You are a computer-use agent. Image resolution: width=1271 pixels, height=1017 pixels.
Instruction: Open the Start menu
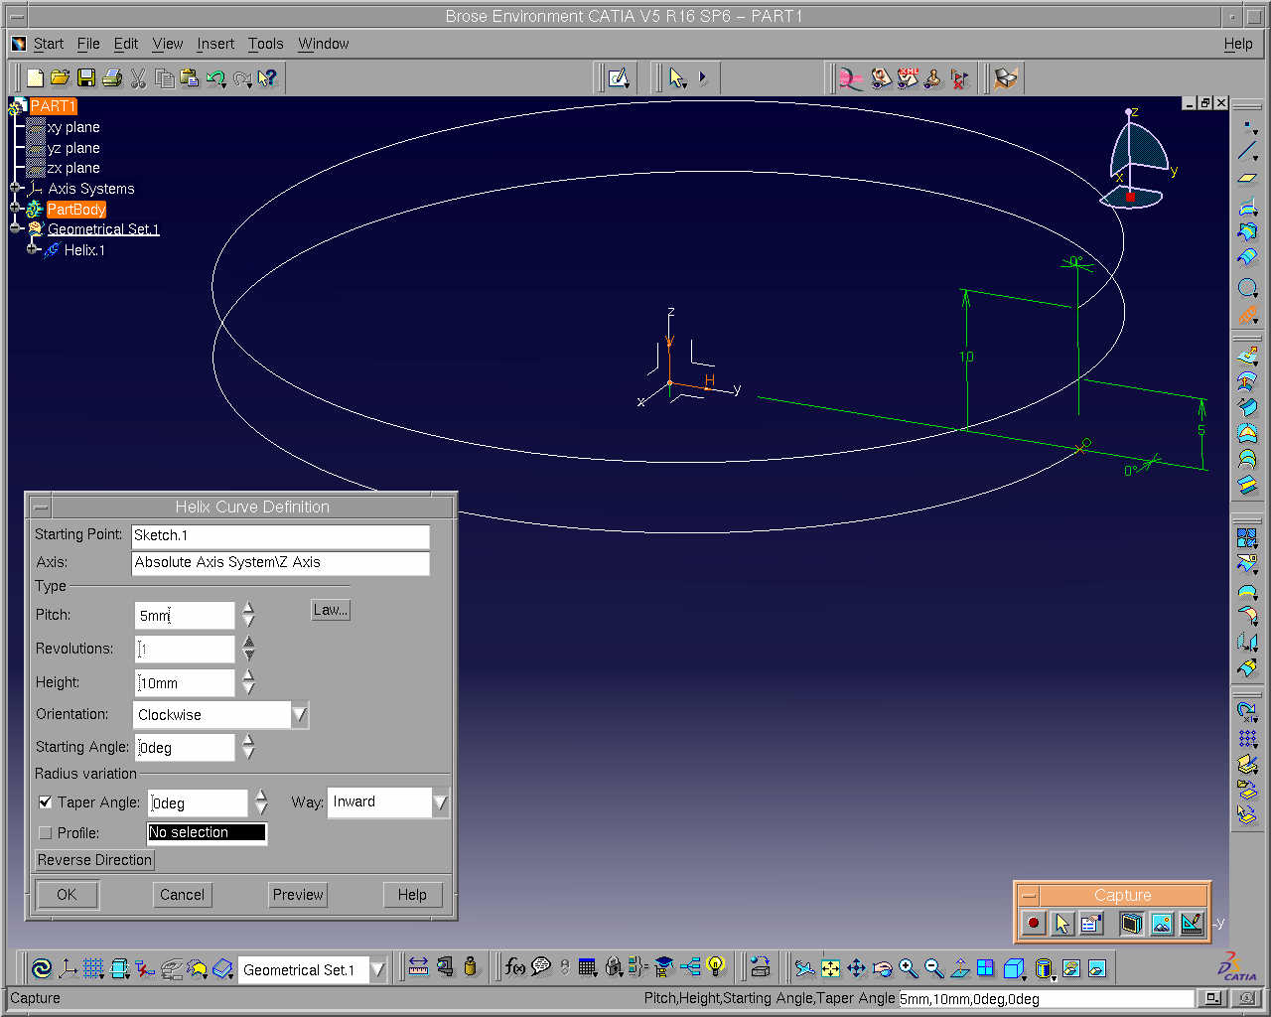click(49, 44)
